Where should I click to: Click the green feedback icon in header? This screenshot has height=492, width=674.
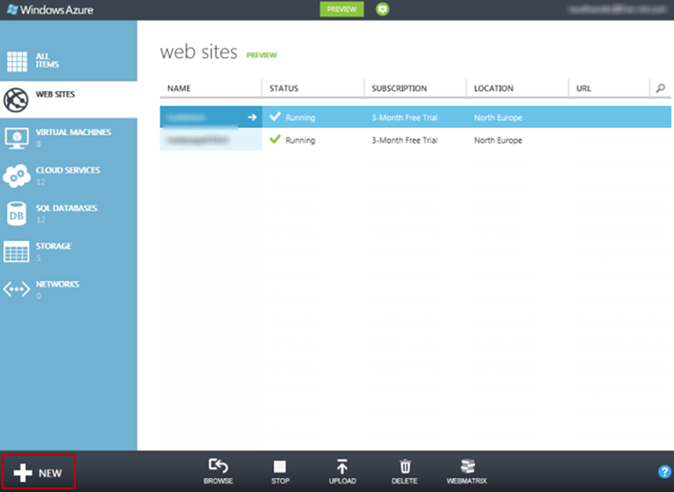click(x=382, y=9)
